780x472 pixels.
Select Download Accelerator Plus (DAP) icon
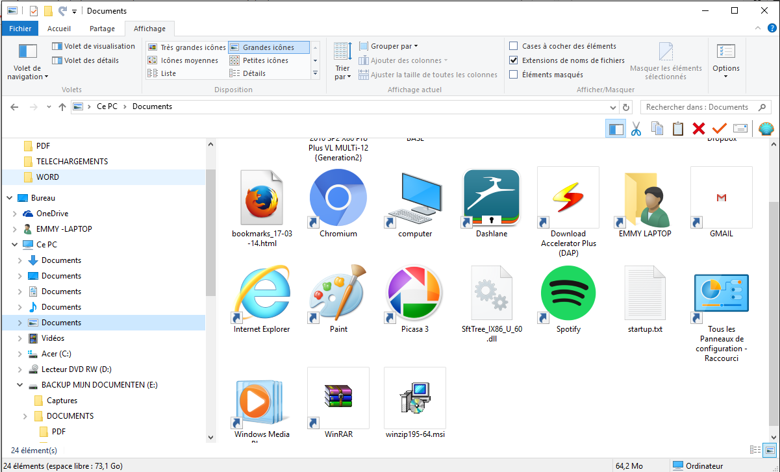(568, 197)
